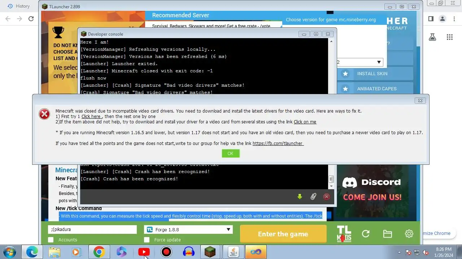Click the highlighted /tick command description text
Image resolution: width=462 pixels, height=259 pixels.
click(191, 216)
